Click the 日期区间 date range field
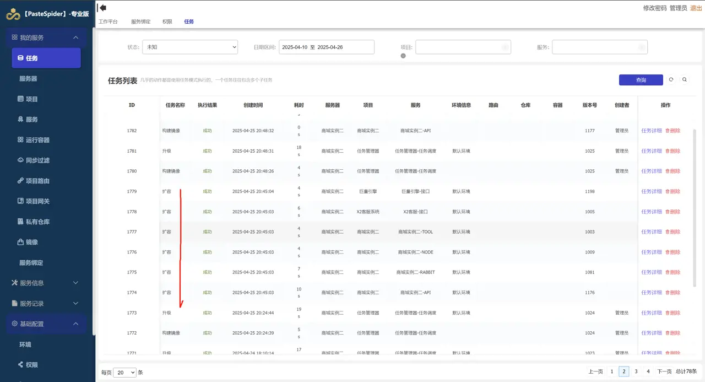705x382 pixels. [327, 47]
